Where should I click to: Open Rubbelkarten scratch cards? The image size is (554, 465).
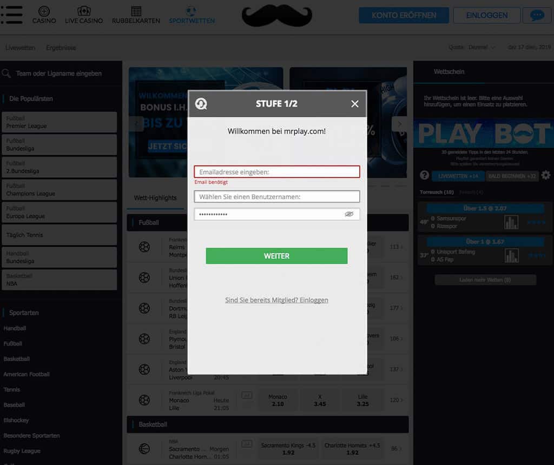click(x=136, y=15)
